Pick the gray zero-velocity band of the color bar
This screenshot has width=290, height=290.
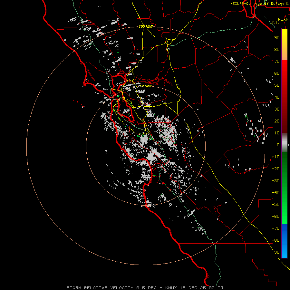(285, 143)
